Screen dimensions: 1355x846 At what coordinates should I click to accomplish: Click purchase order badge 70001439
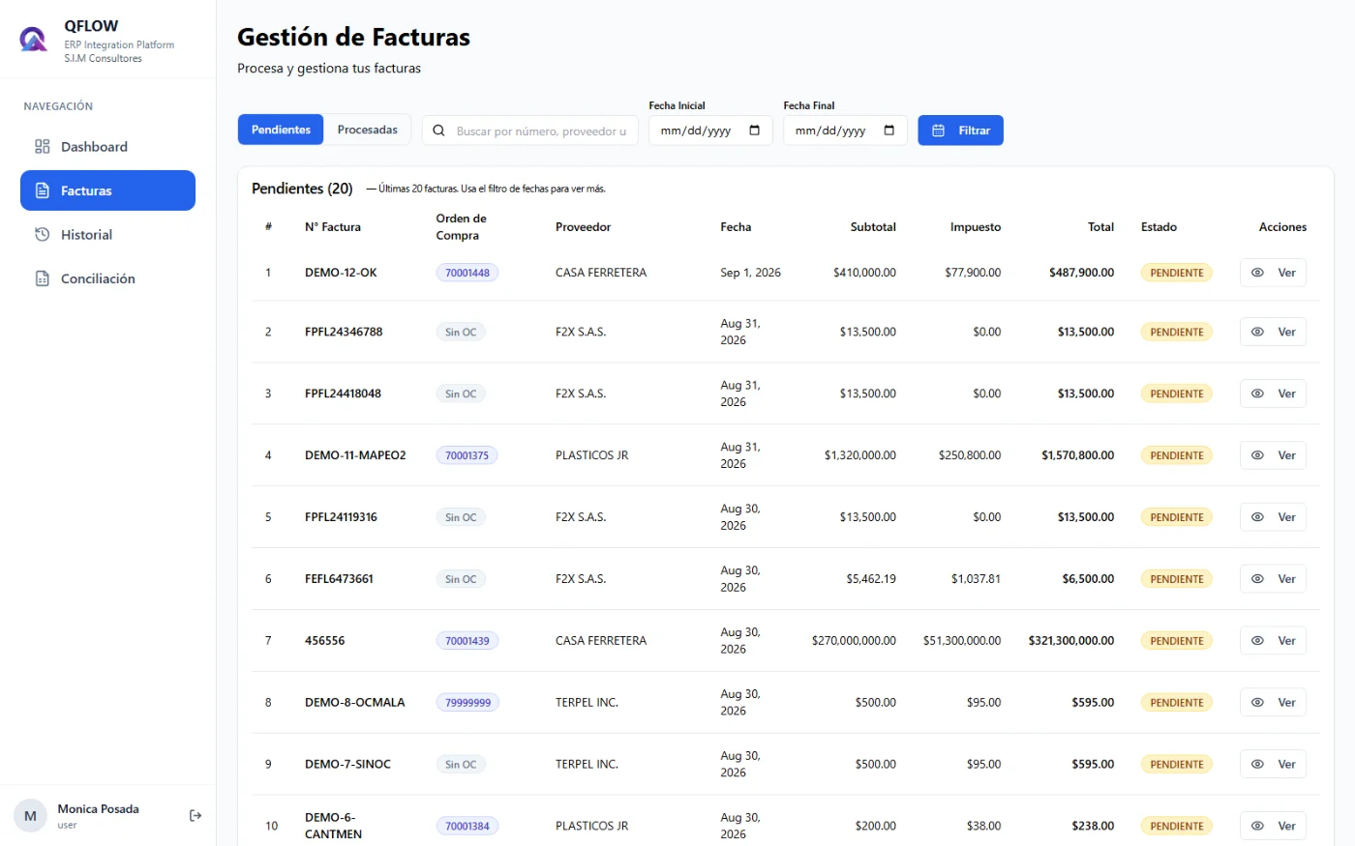[467, 641]
